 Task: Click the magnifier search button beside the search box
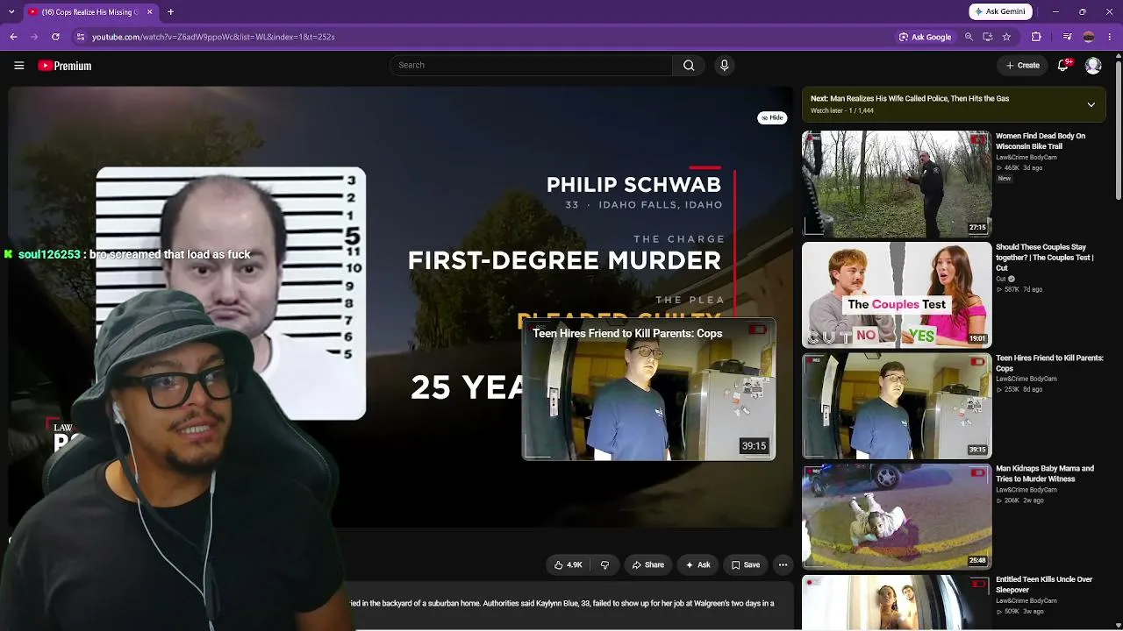tap(689, 65)
